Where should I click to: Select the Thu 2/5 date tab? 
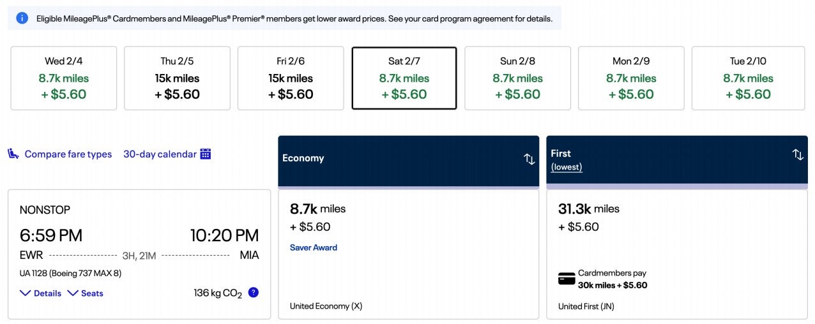(177, 78)
